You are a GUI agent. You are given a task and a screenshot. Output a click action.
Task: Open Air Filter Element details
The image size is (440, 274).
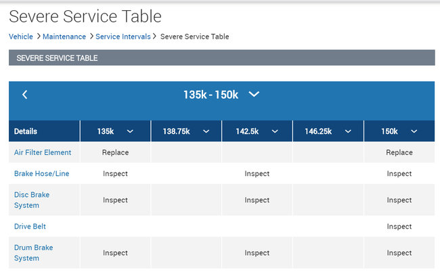(x=43, y=153)
